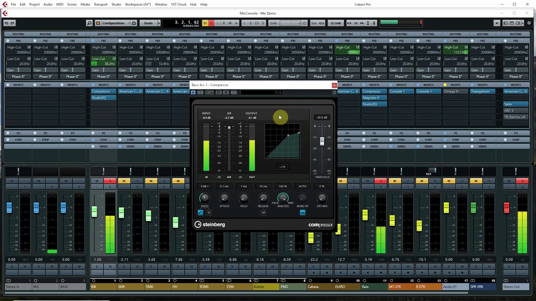Image resolution: width=536 pixels, height=301 pixels.
Task: Click the Cubase app icon in title bar
Action: (5, 4)
